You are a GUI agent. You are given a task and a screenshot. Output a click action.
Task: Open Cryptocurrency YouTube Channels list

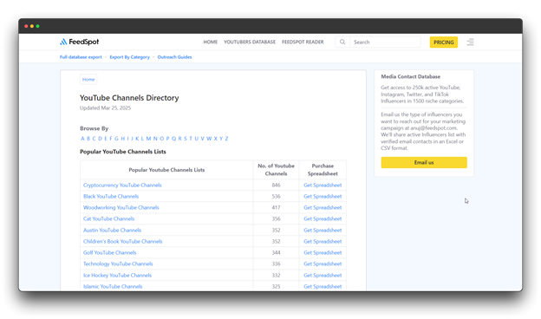point(122,186)
